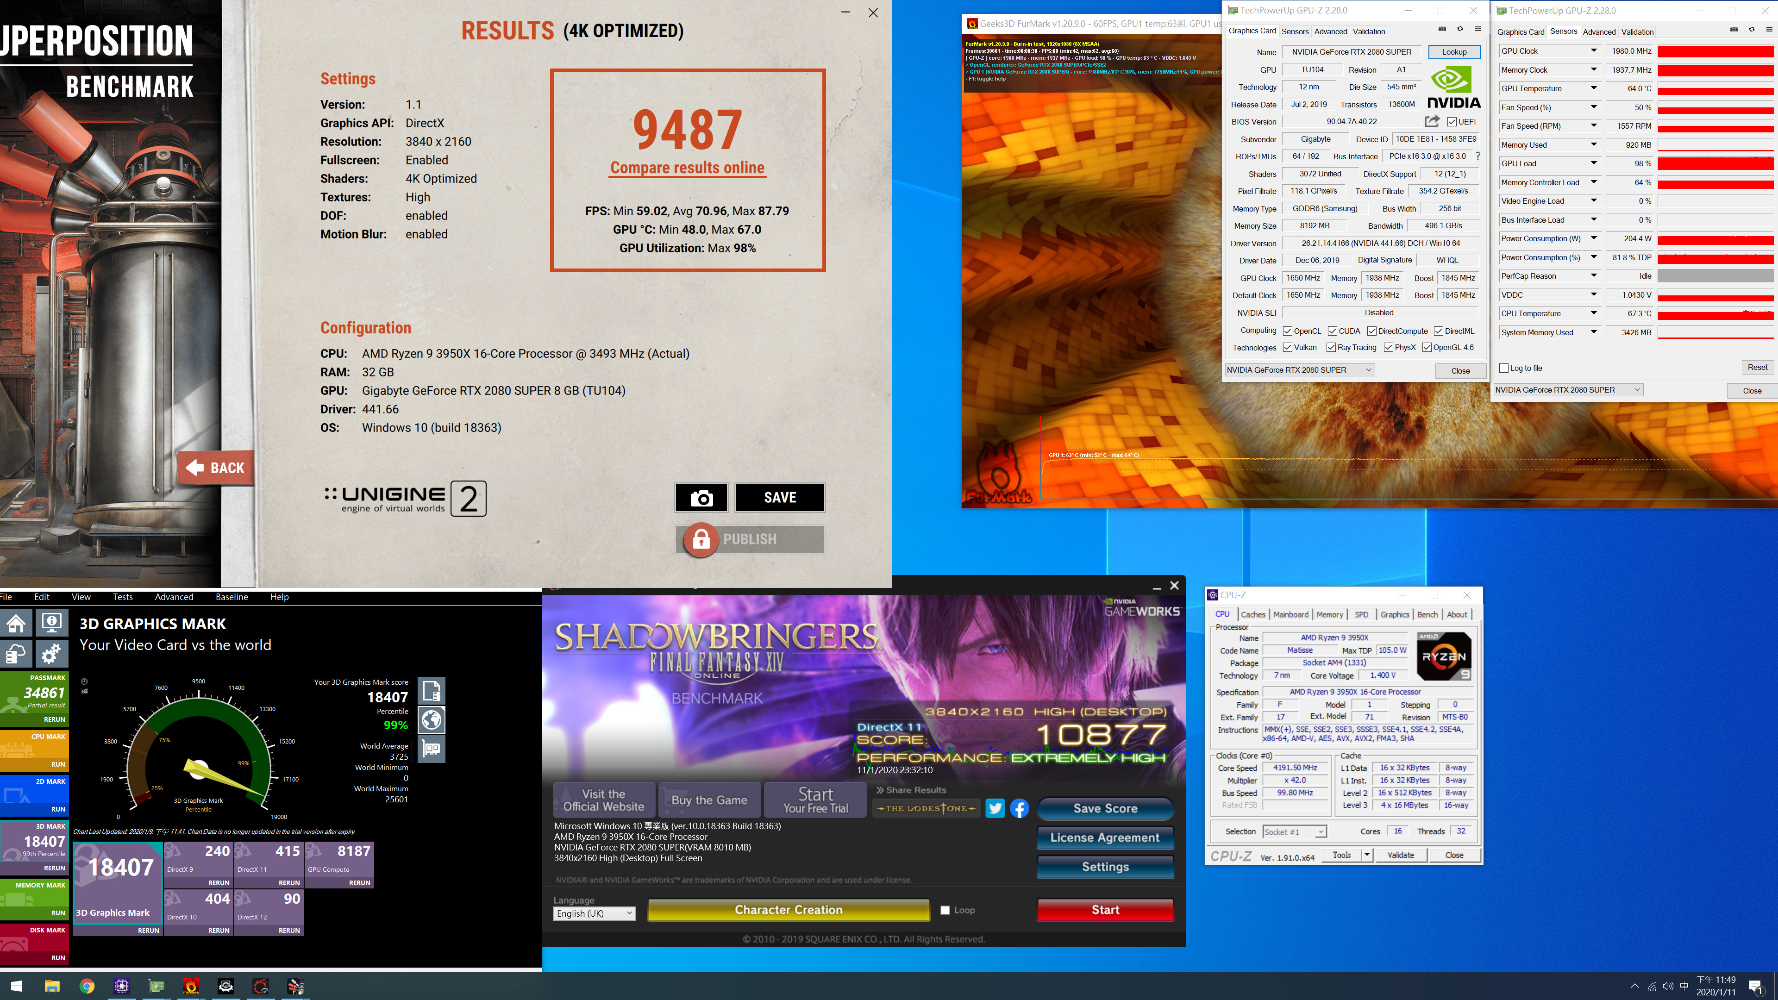Switch to Sensors tab in GPU-Z Graphics Card window
Image resolution: width=1778 pixels, height=1000 pixels.
click(1294, 31)
